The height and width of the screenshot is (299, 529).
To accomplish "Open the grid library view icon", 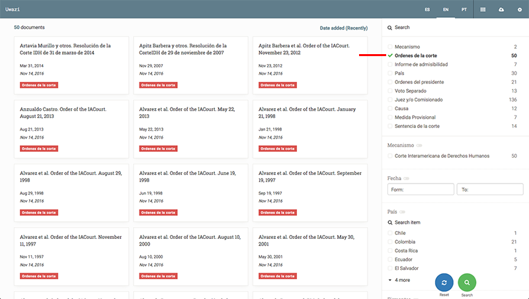I will click(x=483, y=9).
